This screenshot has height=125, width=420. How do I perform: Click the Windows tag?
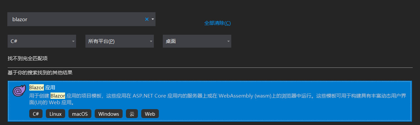[109, 114]
